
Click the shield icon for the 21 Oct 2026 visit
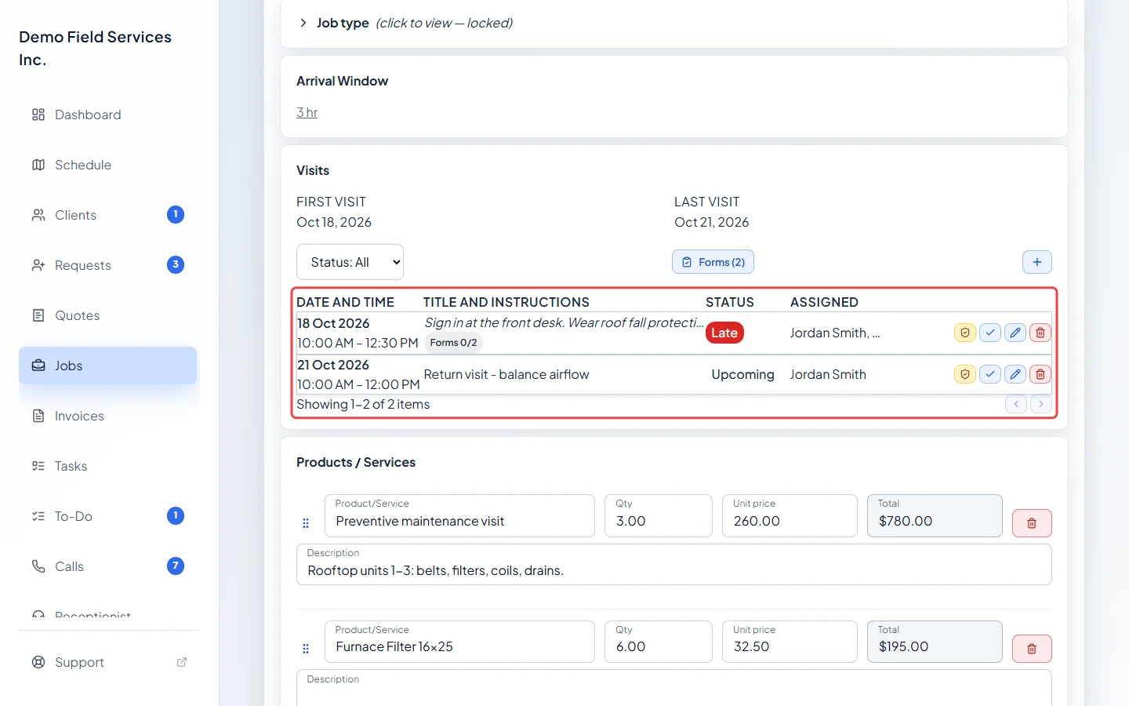[965, 374]
